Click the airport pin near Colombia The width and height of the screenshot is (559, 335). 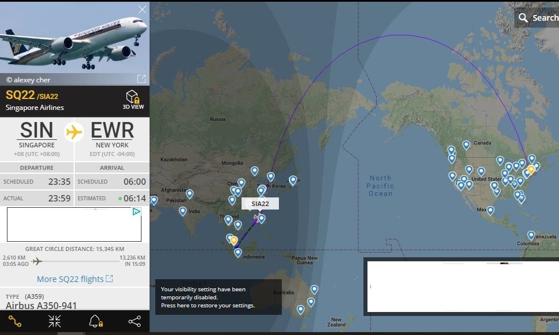click(531, 235)
